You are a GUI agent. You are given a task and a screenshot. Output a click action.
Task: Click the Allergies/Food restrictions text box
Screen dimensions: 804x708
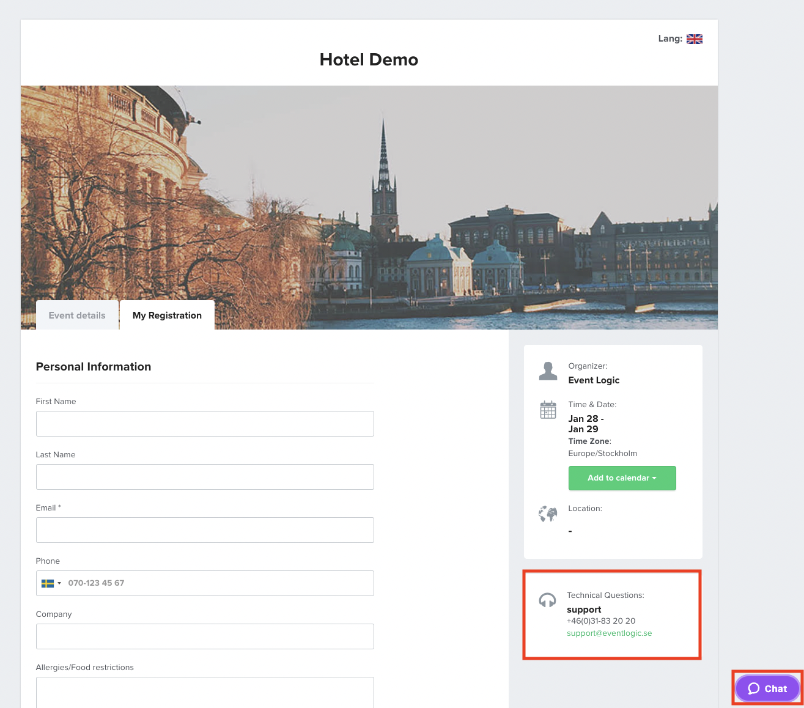pos(205,692)
